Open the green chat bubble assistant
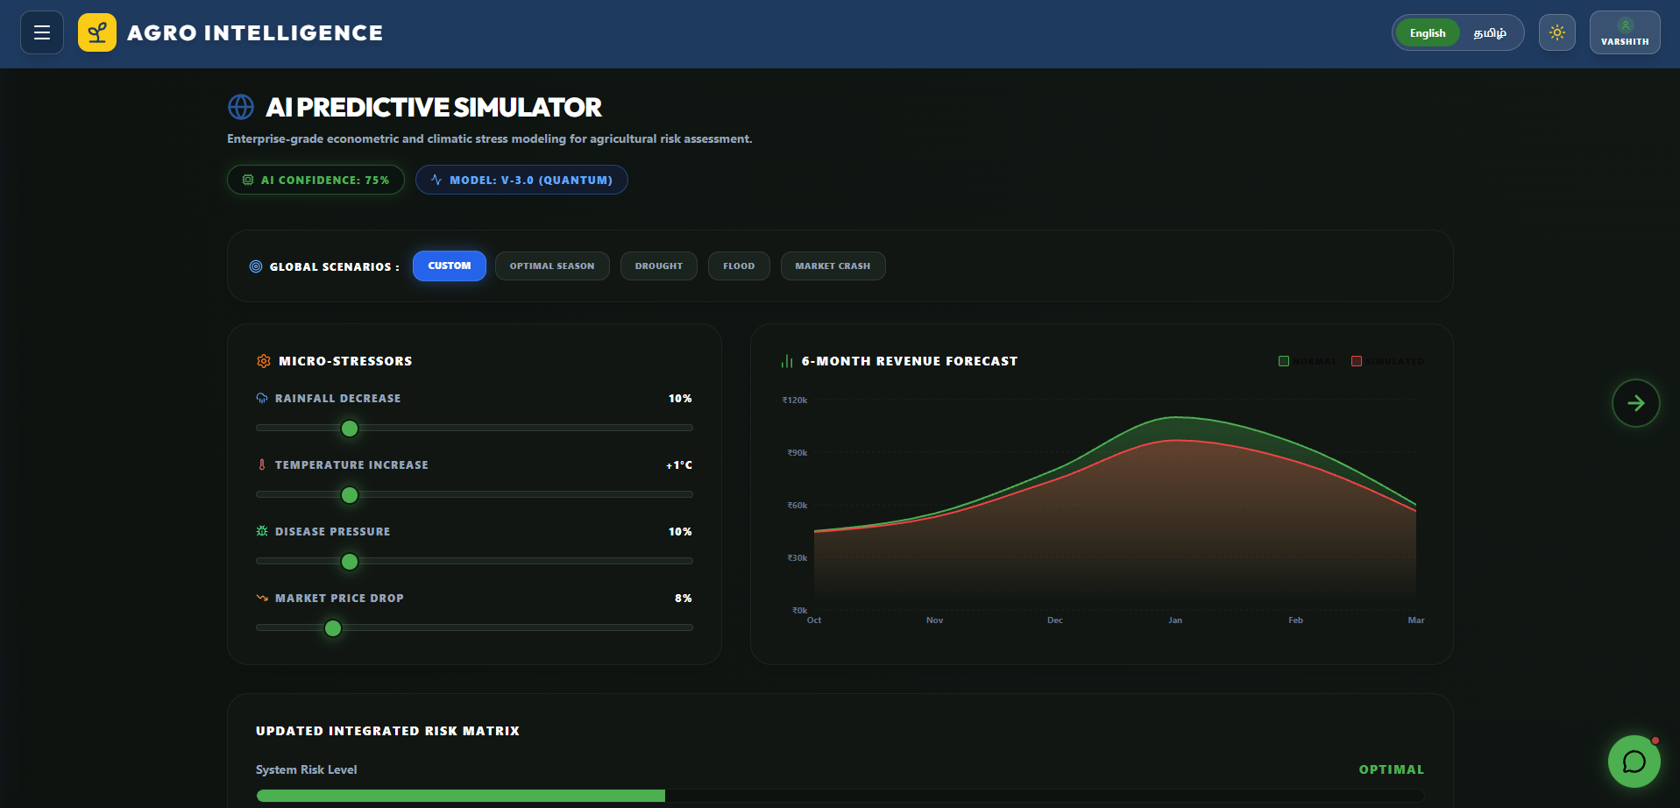This screenshot has width=1680, height=808. coord(1634,762)
